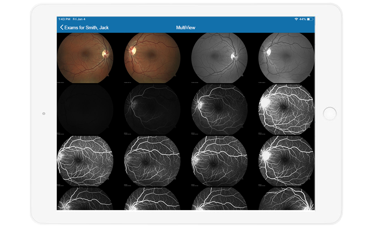Open the nearly black early angiogram frame
The image size is (373, 228).
(x=85, y=109)
